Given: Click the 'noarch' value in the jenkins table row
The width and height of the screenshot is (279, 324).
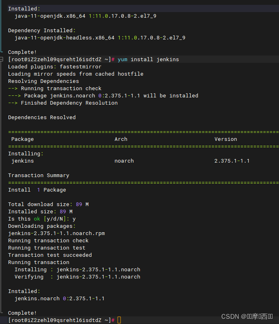Looking at the screenshot, I should [124, 161].
